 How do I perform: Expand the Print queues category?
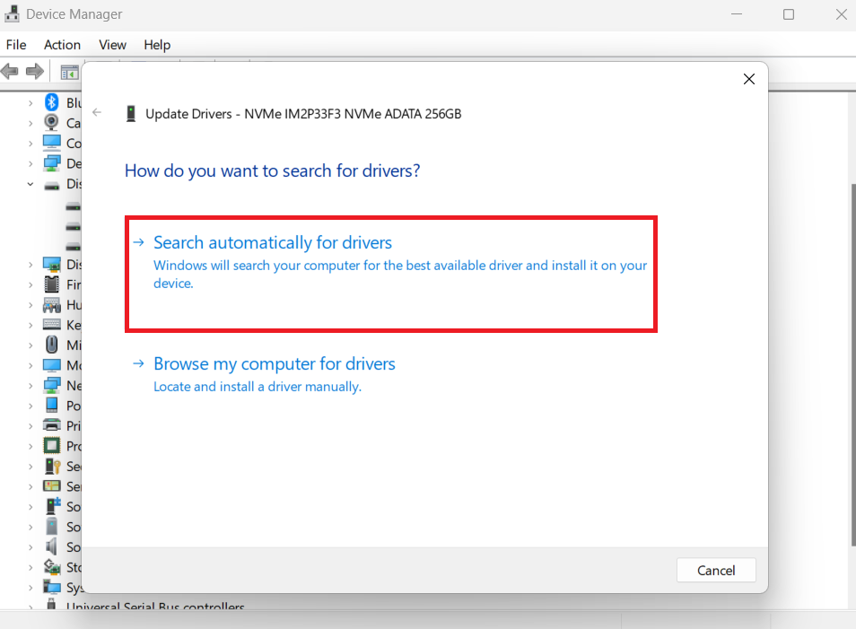tap(31, 426)
